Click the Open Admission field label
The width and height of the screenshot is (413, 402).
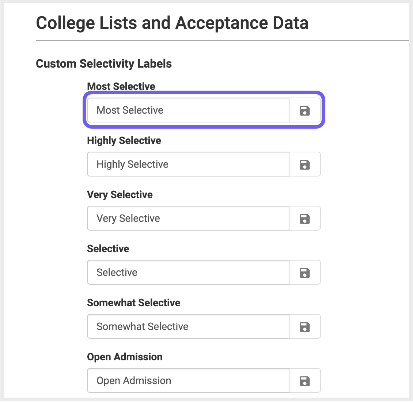point(125,357)
